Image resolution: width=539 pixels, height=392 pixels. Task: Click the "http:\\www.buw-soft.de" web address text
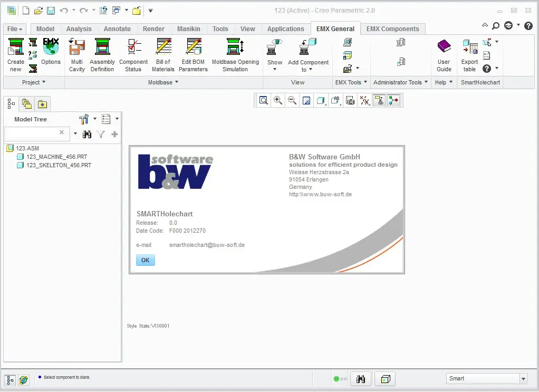click(x=320, y=194)
